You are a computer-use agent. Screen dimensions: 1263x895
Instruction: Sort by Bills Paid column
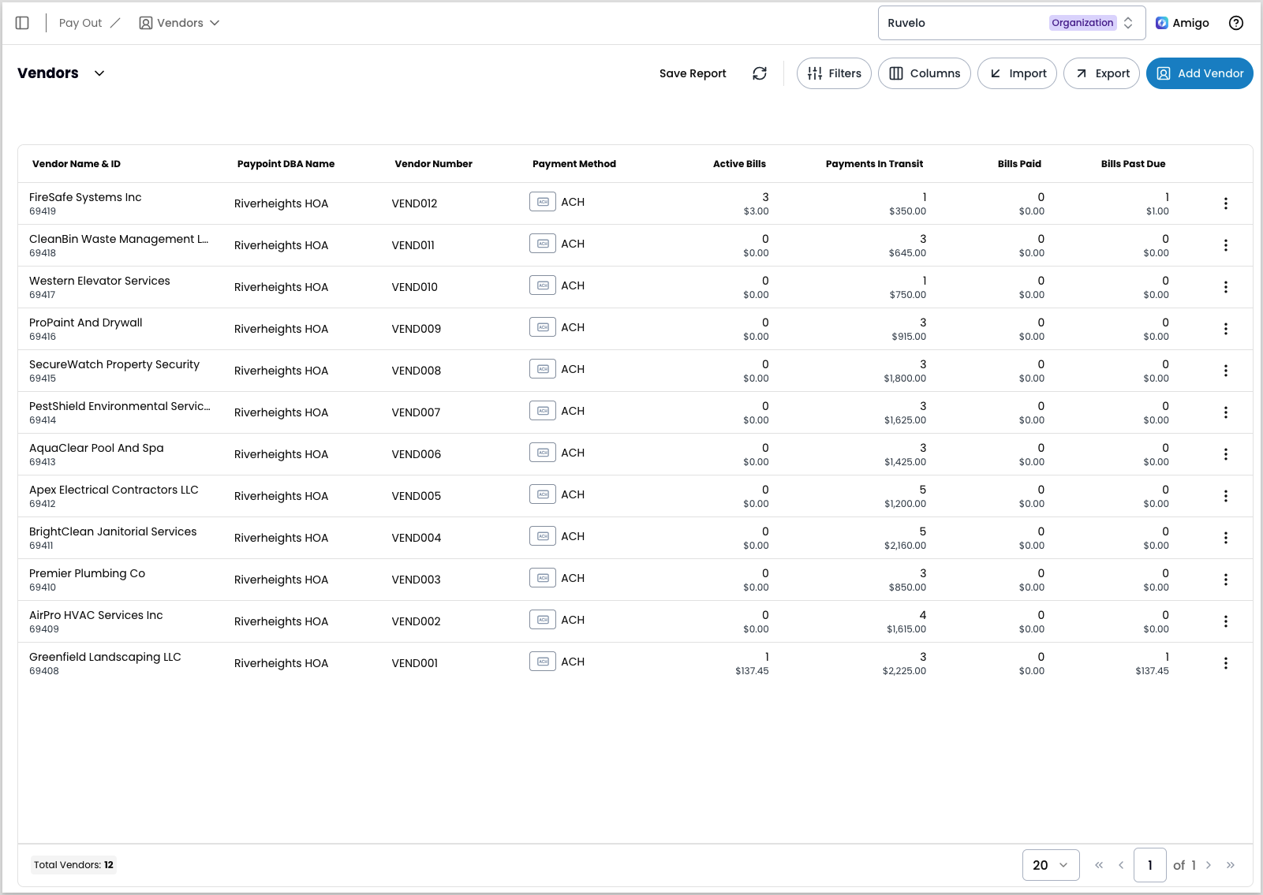click(1019, 164)
